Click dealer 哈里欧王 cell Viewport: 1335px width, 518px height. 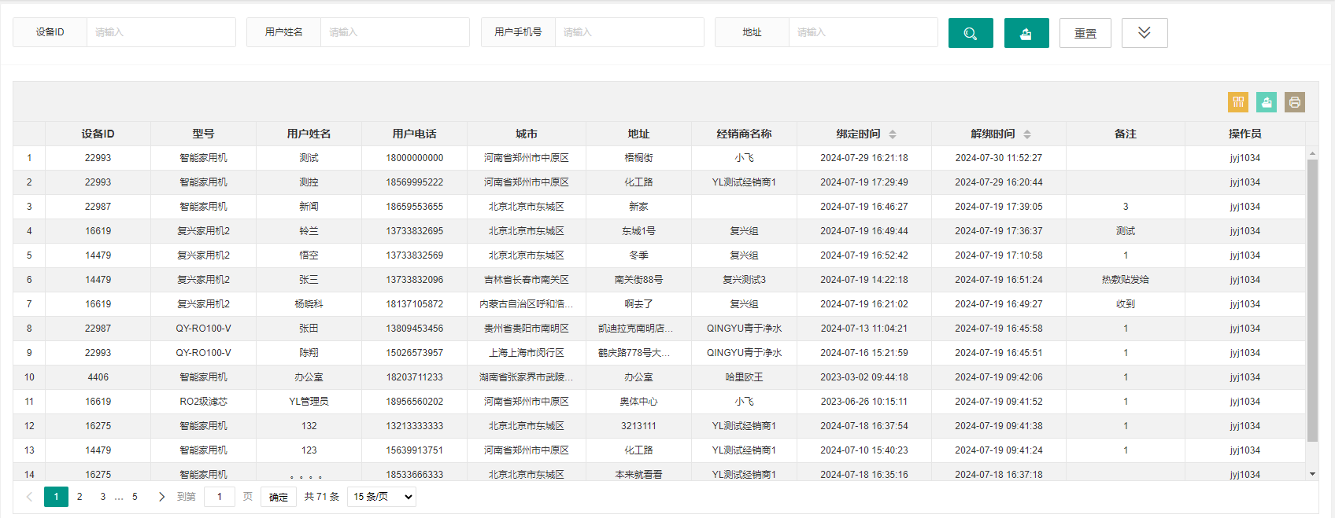744,377
